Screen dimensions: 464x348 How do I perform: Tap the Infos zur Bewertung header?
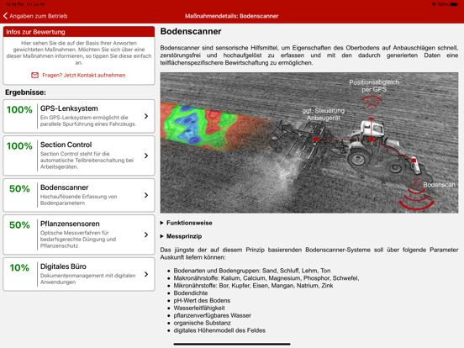tap(79, 32)
